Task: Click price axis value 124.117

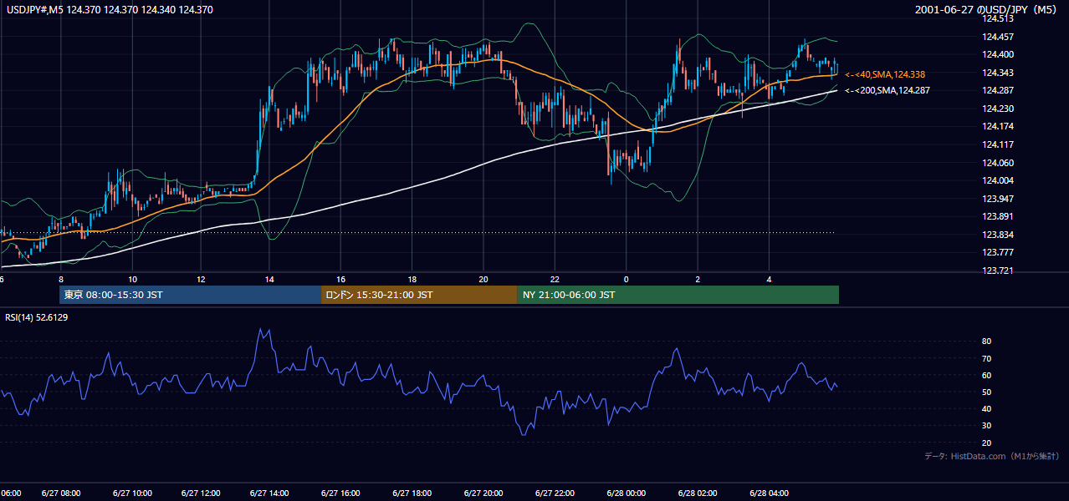Action: (997, 144)
